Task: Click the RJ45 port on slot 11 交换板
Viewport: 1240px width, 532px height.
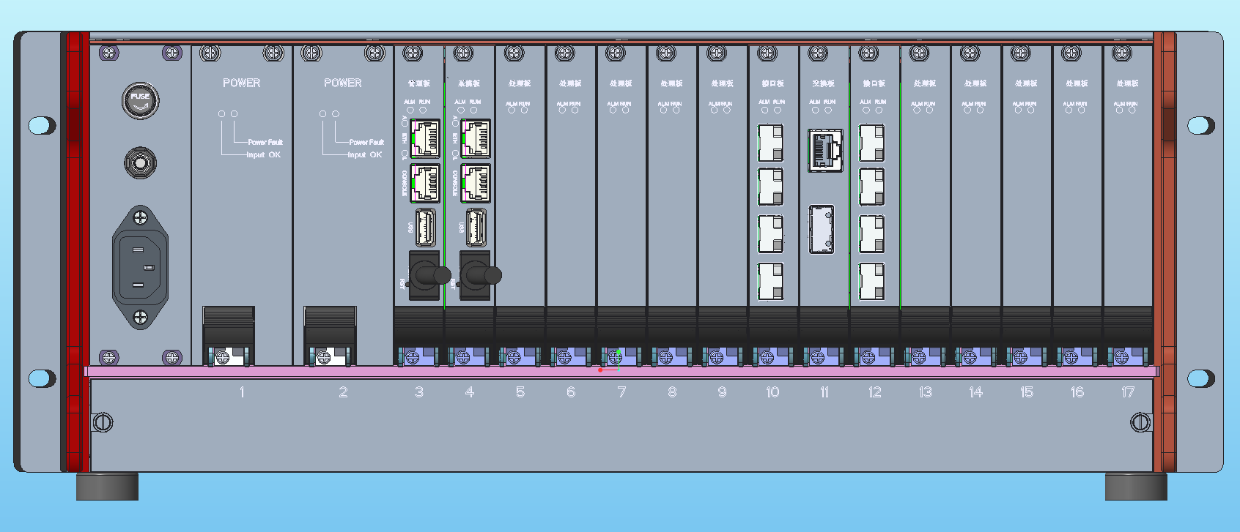Action: (825, 150)
